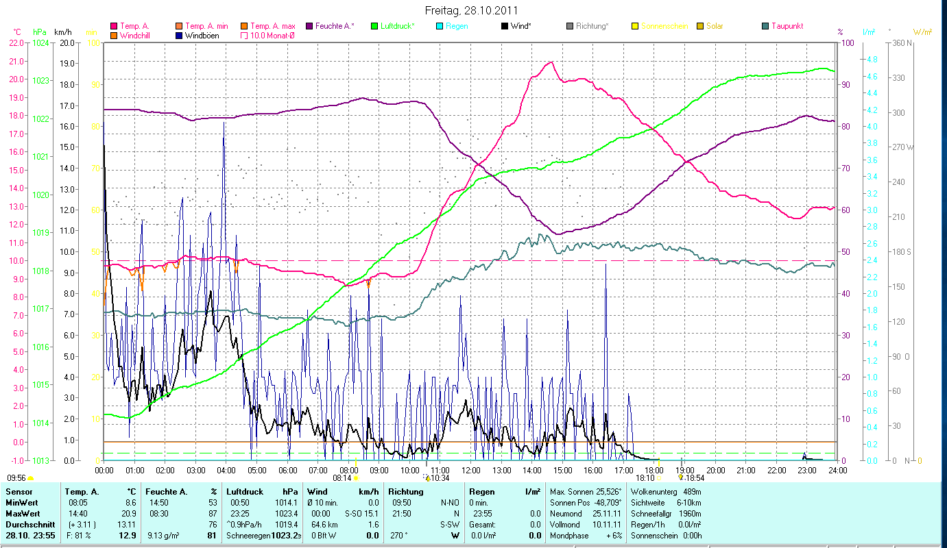Select the green Luftdruck* legend swatch

tap(374, 26)
